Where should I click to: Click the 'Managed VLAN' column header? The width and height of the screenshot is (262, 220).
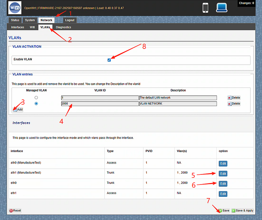(36, 90)
